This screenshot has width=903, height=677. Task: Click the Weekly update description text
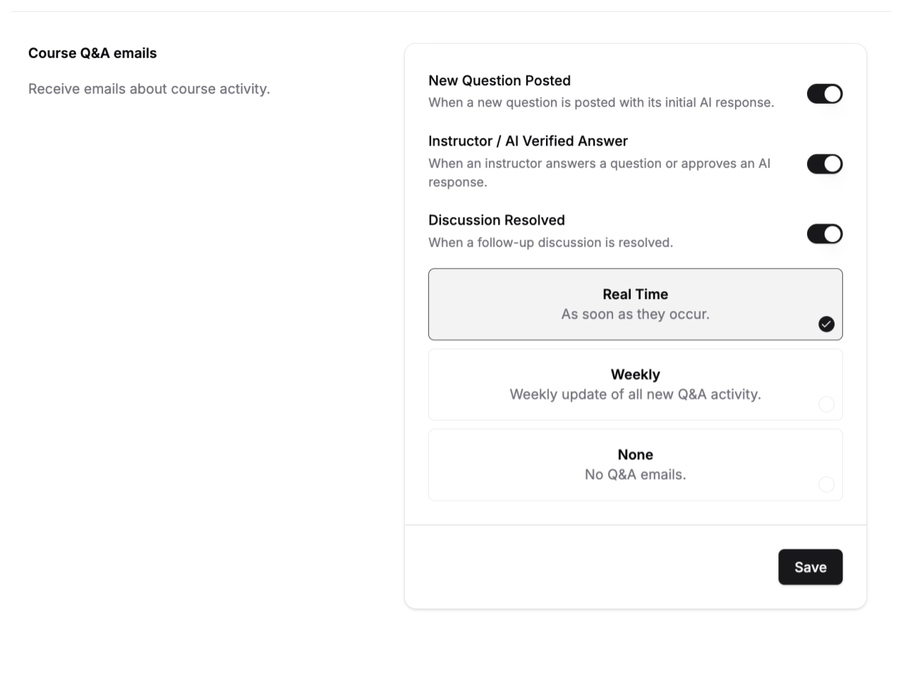point(635,394)
